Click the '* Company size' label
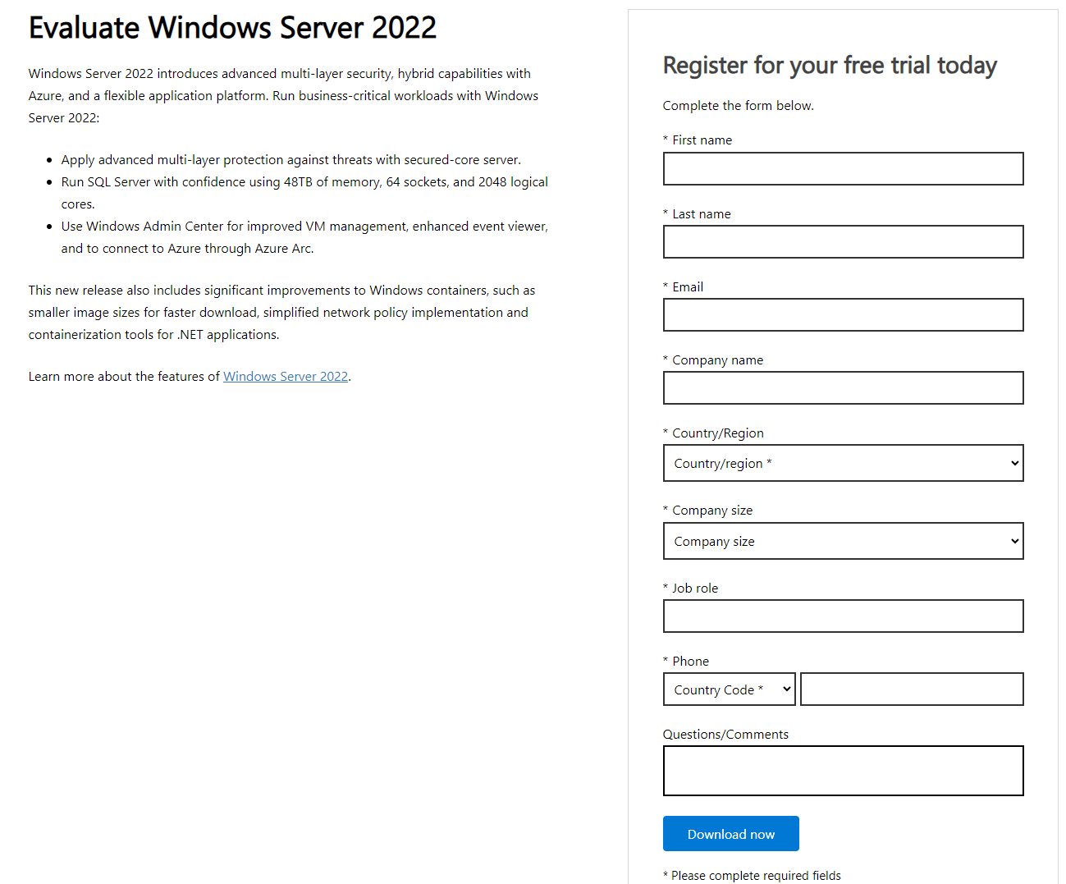Image resolution: width=1066 pixels, height=884 pixels. pos(707,511)
